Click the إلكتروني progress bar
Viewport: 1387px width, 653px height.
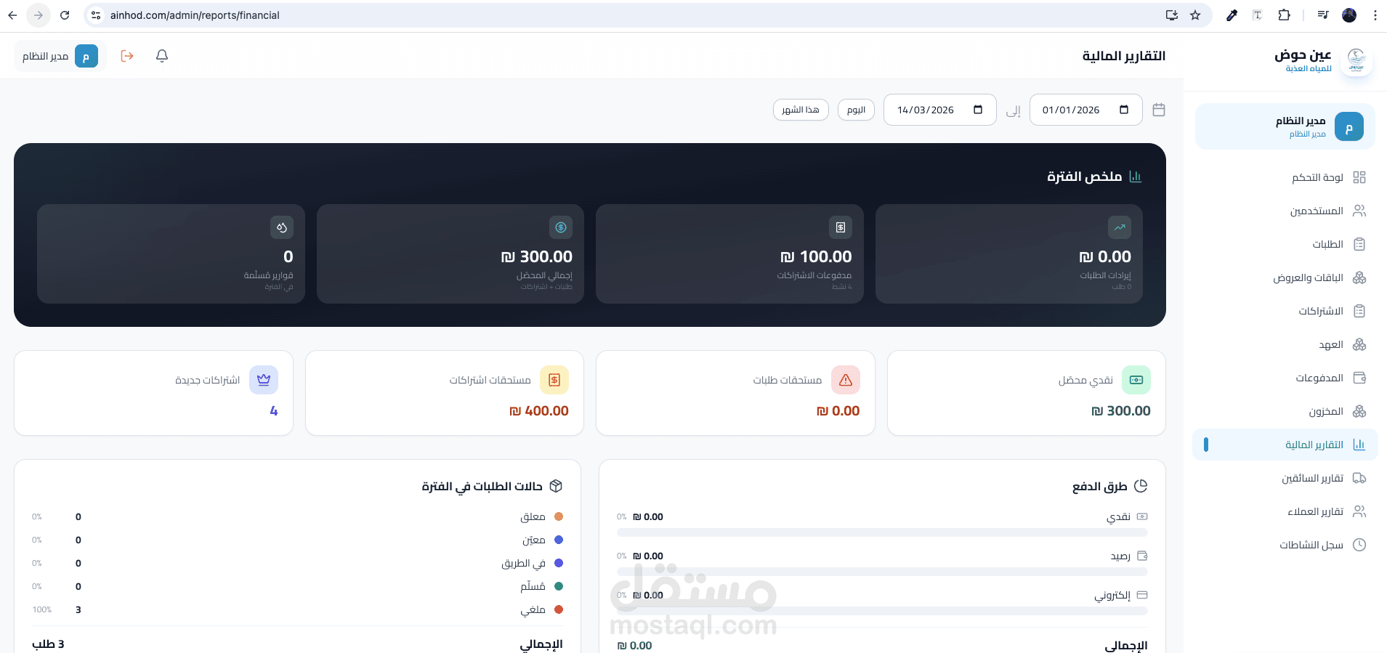click(882, 611)
